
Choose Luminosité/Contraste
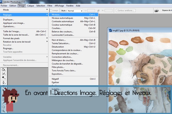73,35
